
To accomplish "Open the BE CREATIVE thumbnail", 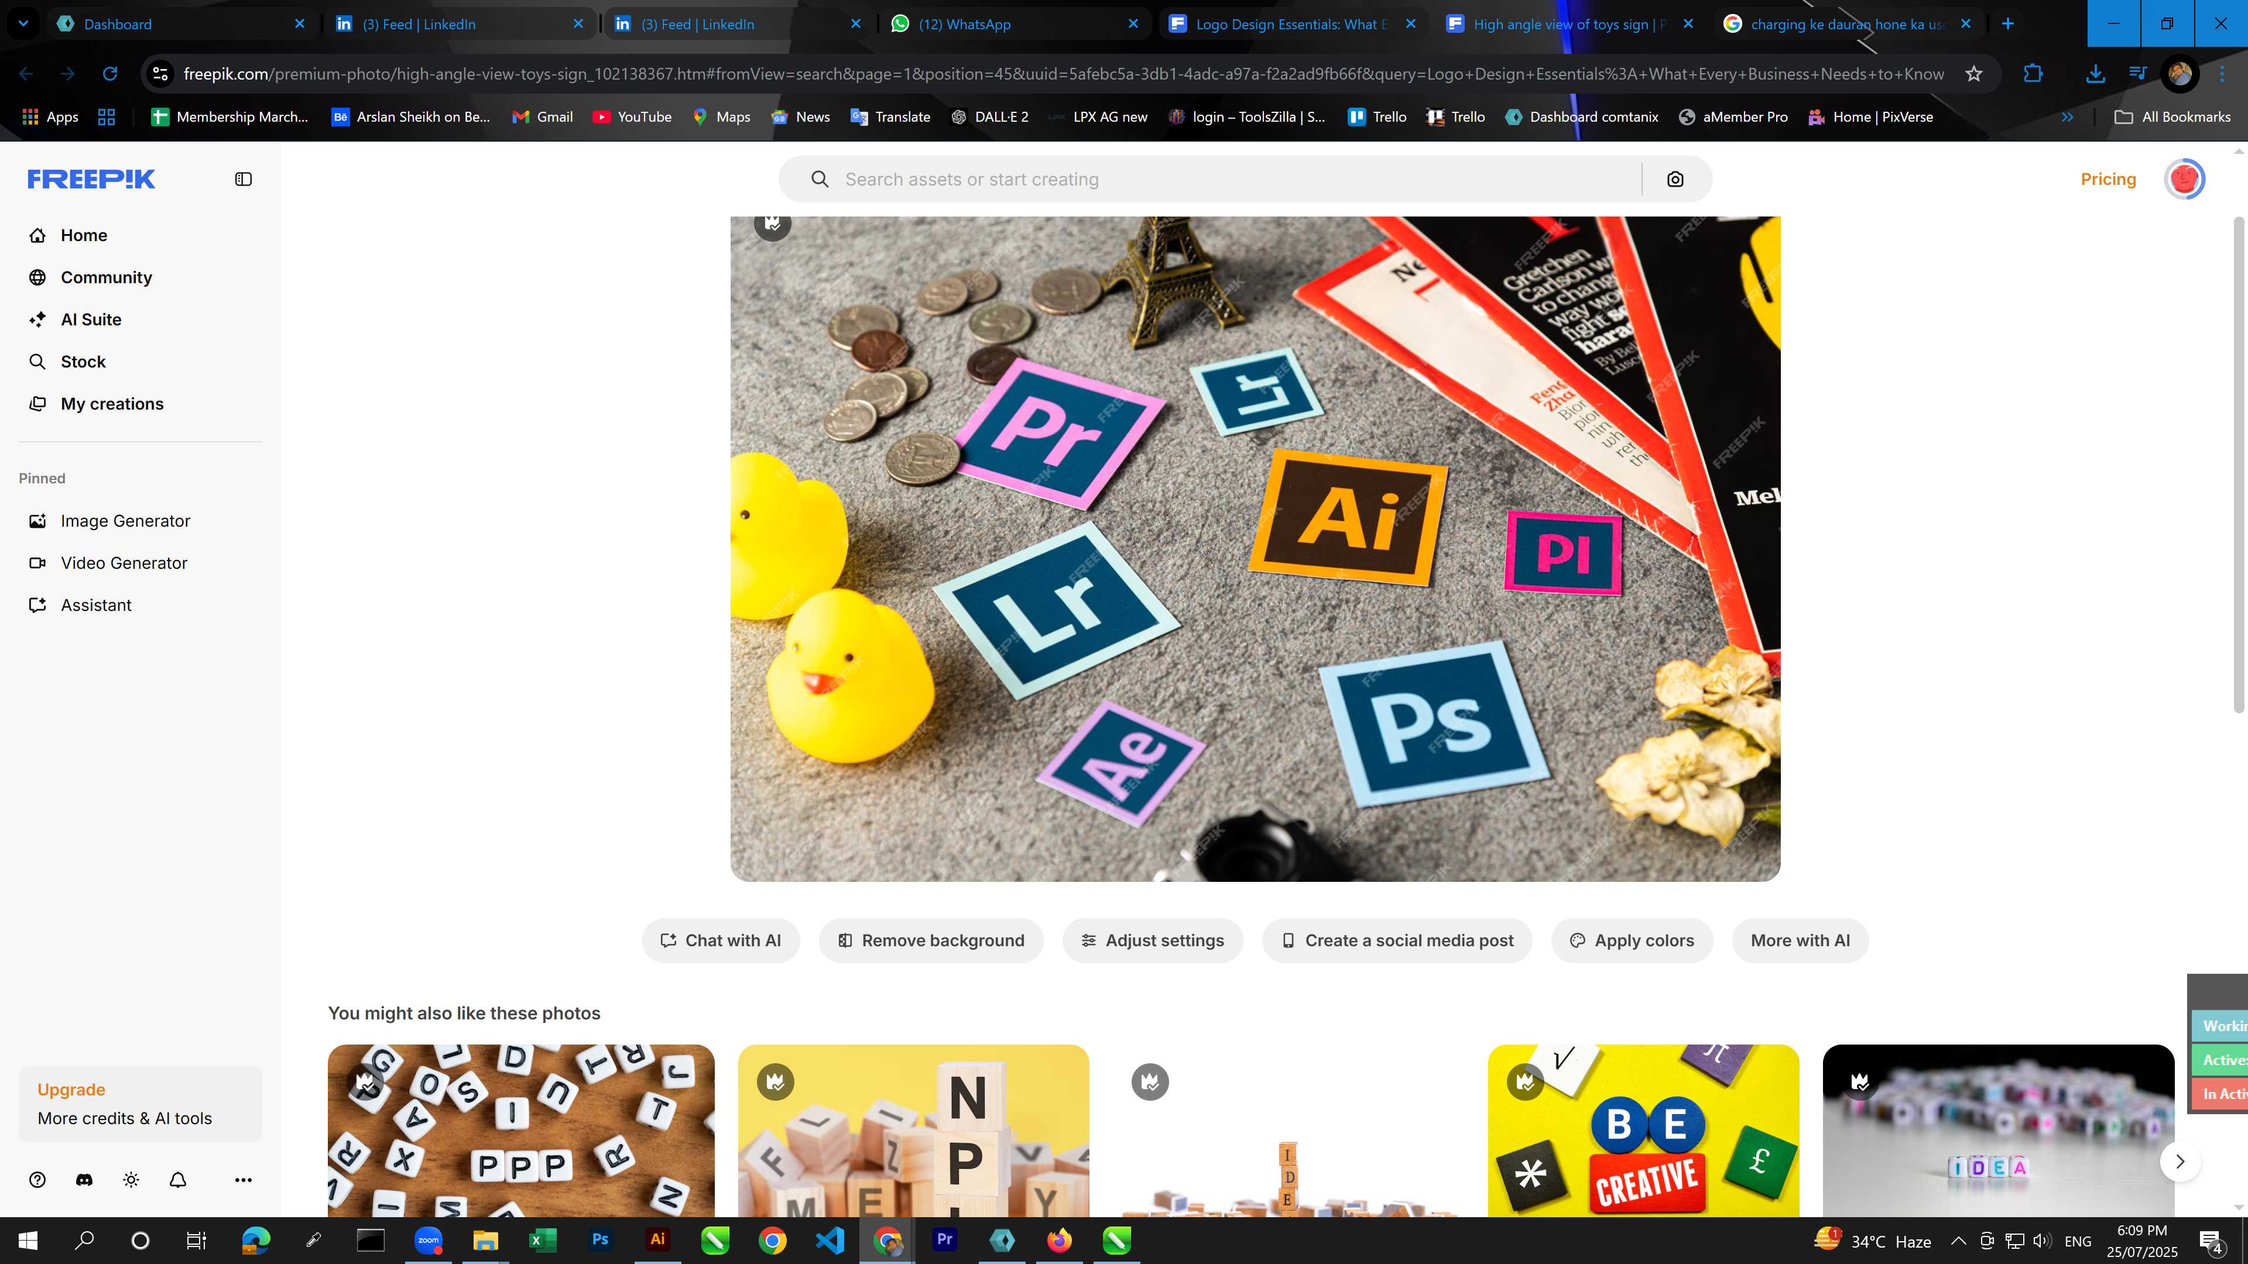I will tap(1643, 1131).
